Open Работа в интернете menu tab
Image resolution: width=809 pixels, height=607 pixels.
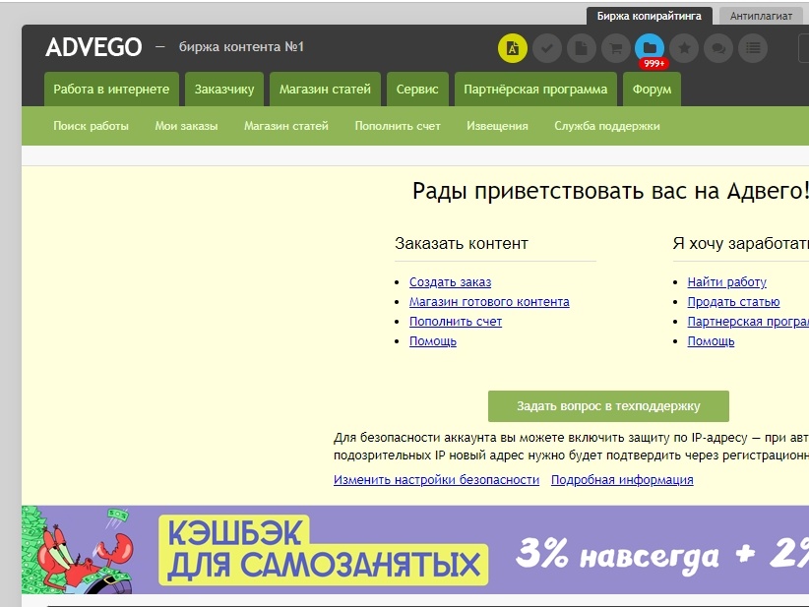pos(111,90)
